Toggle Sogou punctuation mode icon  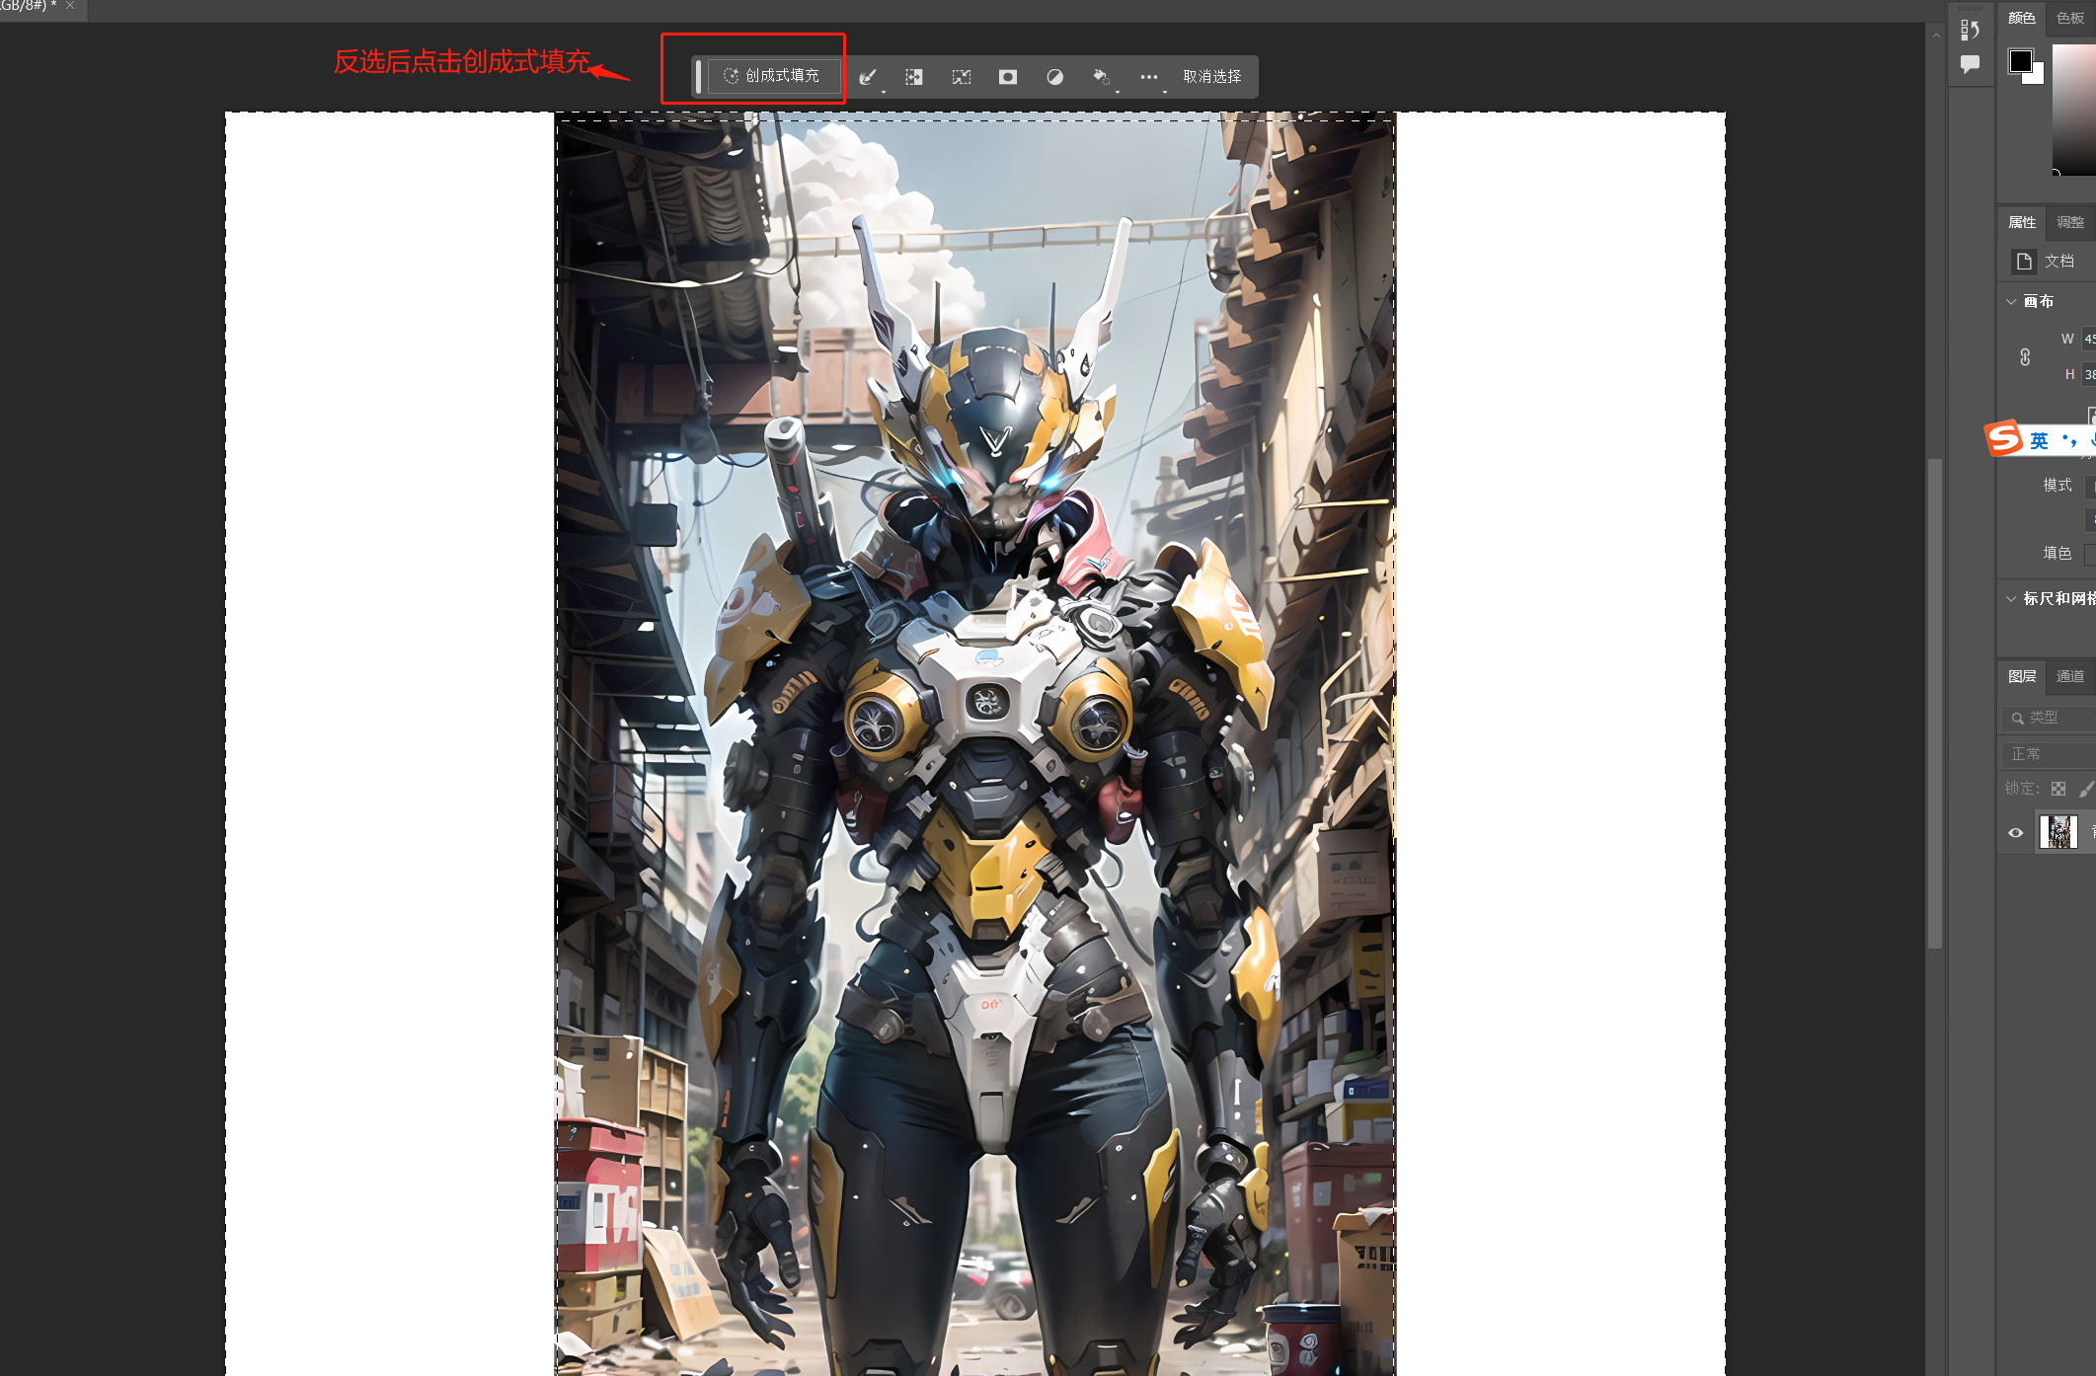point(2068,440)
